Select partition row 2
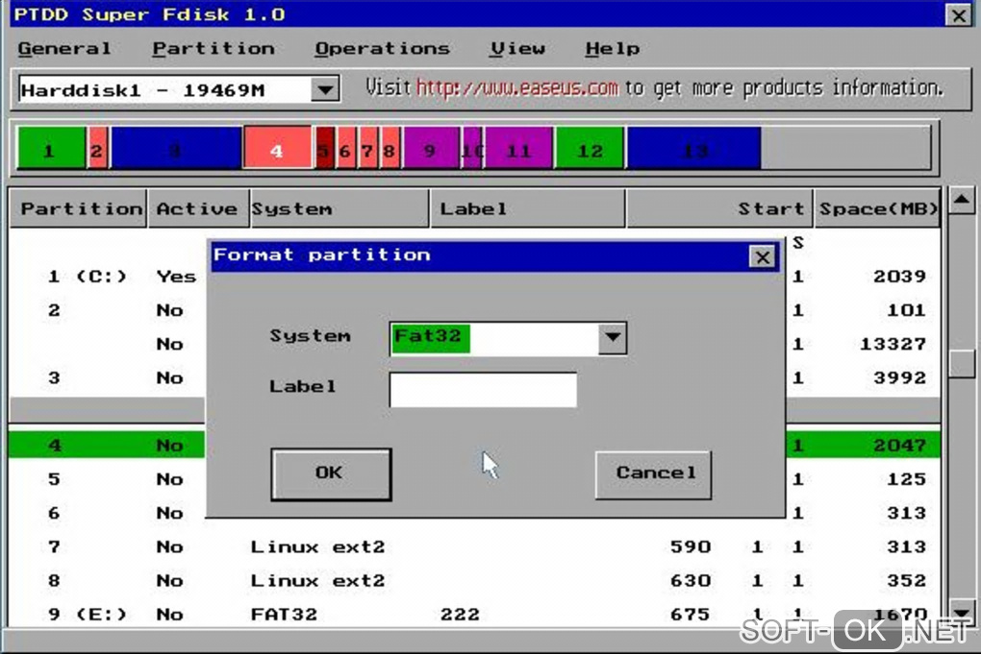This screenshot has height=654, width=981. point(474,310)
